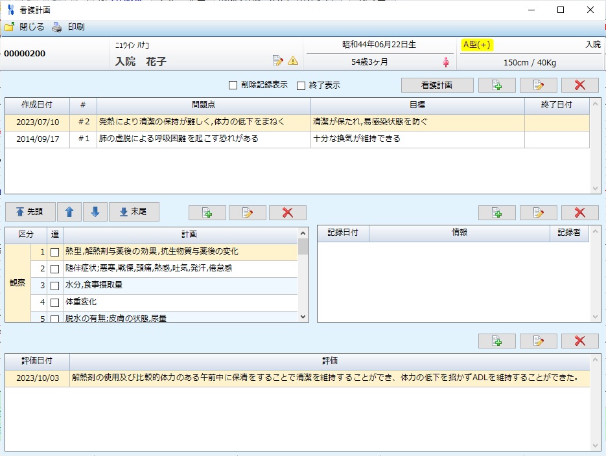This screenshot has width=606, height=456.
Task: Check the 選 checkbox for the 熱型 plan row
Action: click(54, 253)
